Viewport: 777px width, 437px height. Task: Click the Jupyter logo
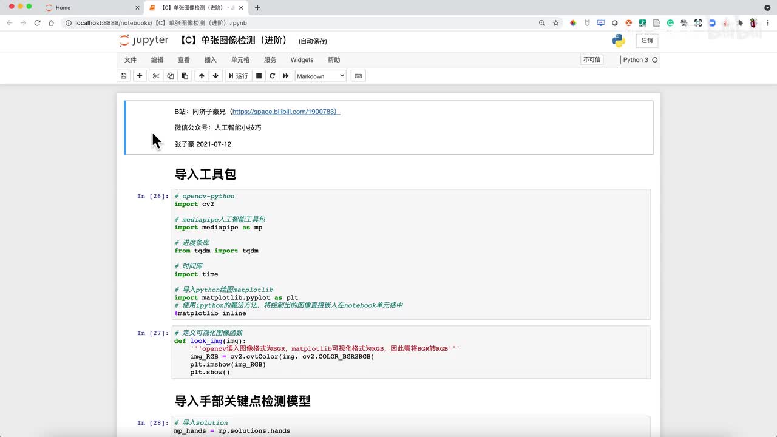coord(144,41)
